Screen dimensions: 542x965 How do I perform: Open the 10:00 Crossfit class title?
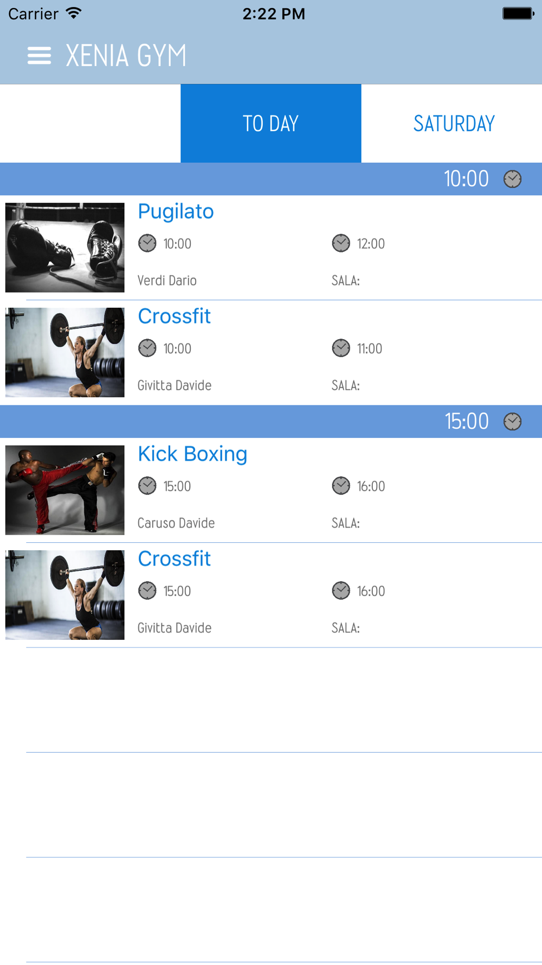pos(174,316)
